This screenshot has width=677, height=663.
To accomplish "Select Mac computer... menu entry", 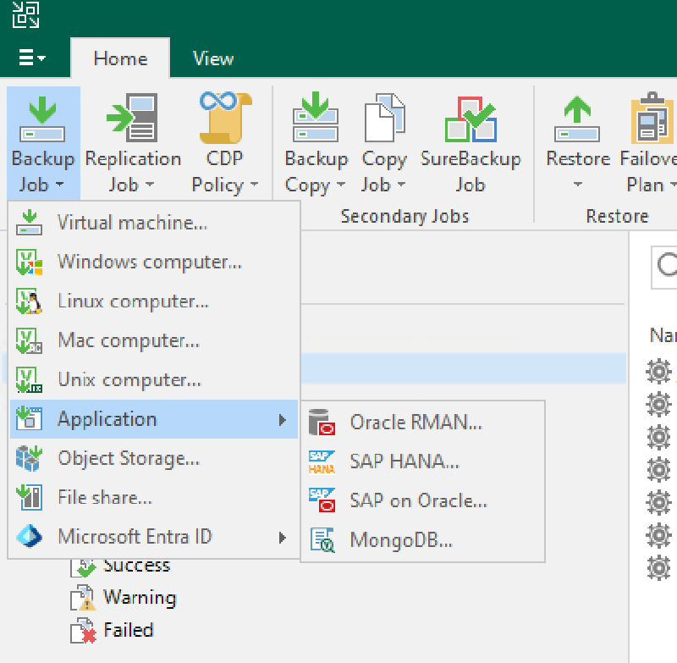I will coord(154,340).
